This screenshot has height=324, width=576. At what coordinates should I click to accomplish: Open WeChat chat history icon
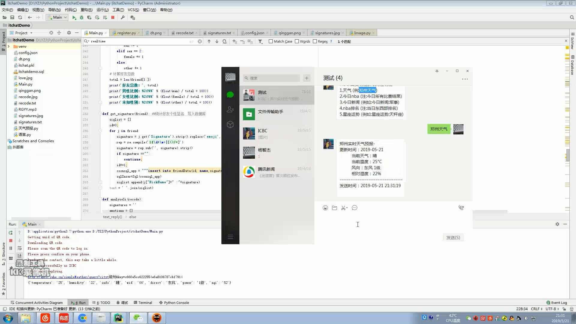(355, 208)
